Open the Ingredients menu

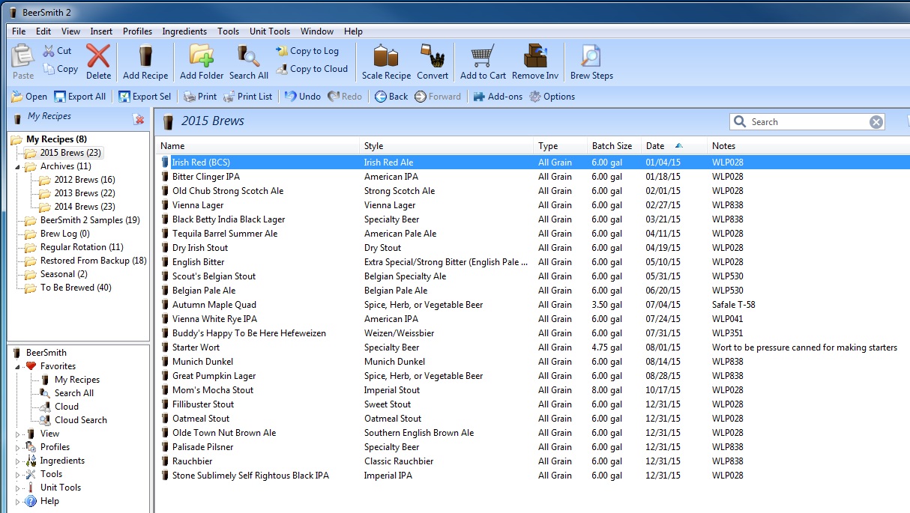coord(184,31)
